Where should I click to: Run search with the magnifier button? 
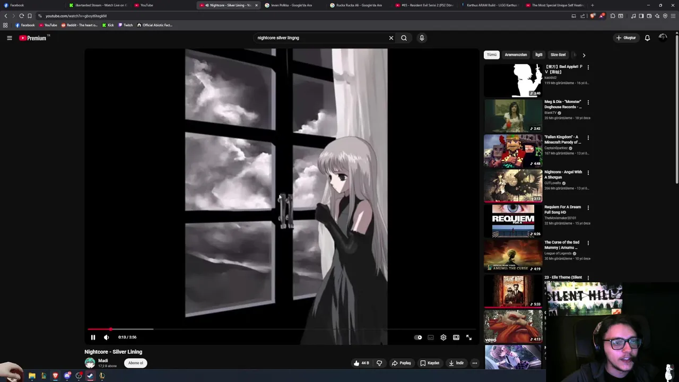point(404,38)
